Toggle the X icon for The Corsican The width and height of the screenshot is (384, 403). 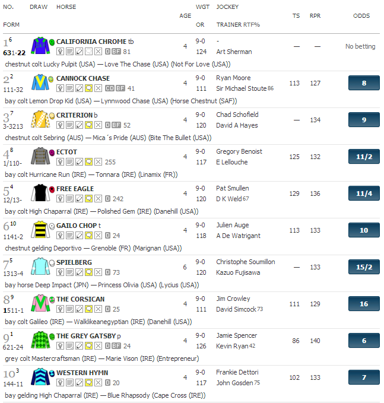tap(98, 309)
